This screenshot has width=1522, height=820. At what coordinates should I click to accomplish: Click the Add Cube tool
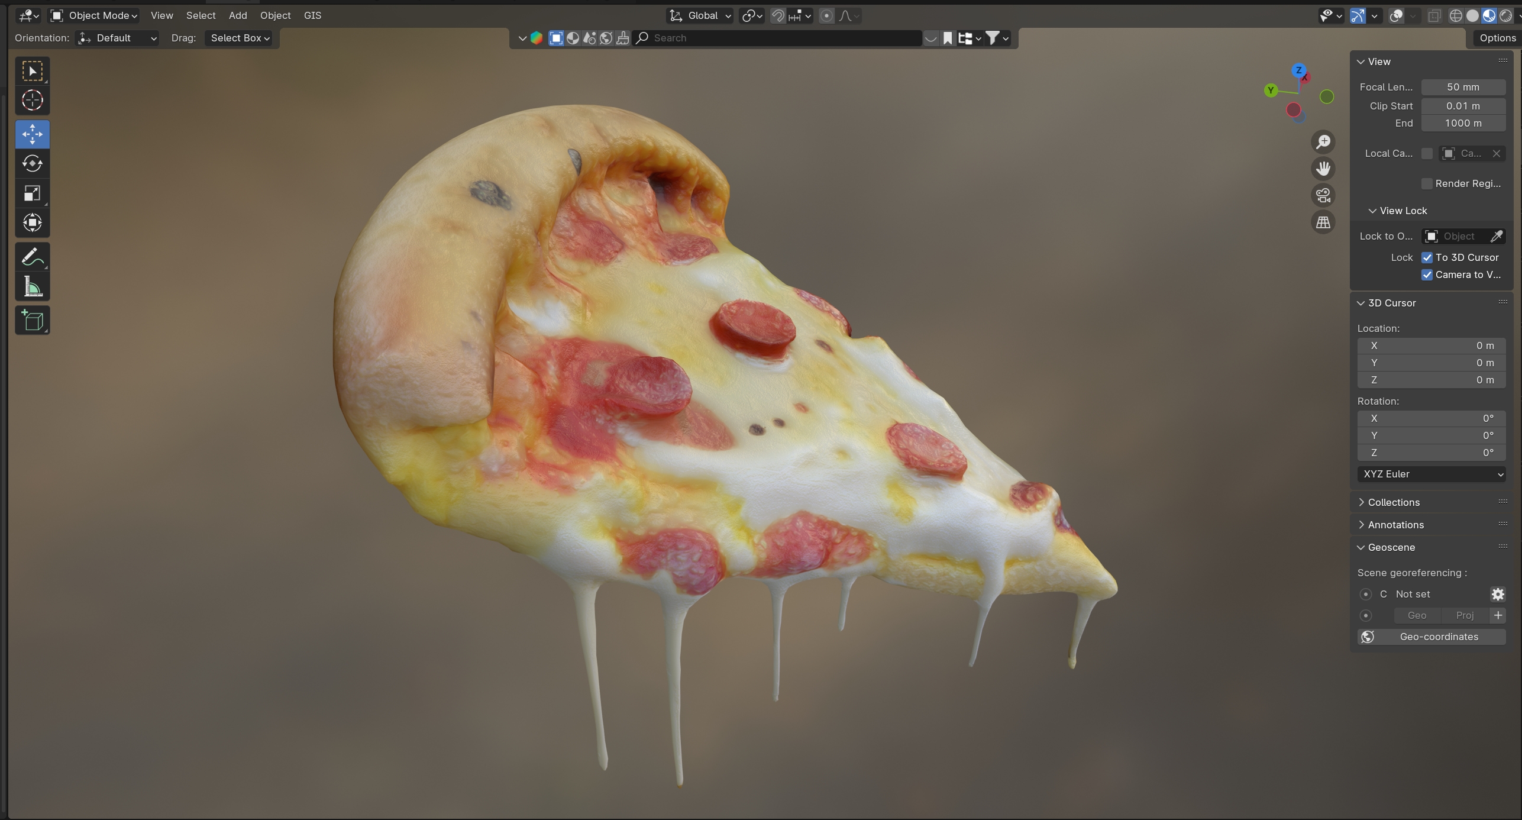(32, 320)
